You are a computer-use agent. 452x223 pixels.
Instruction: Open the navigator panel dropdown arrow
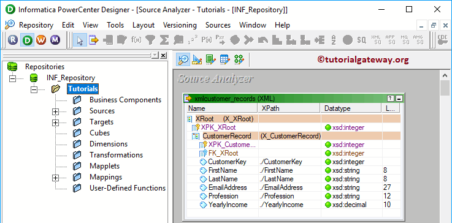point(155,55)
